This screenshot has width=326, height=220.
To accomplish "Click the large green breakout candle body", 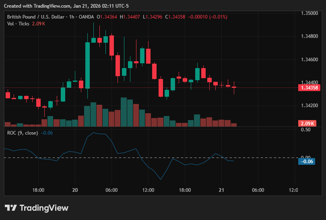I will 87,65.
